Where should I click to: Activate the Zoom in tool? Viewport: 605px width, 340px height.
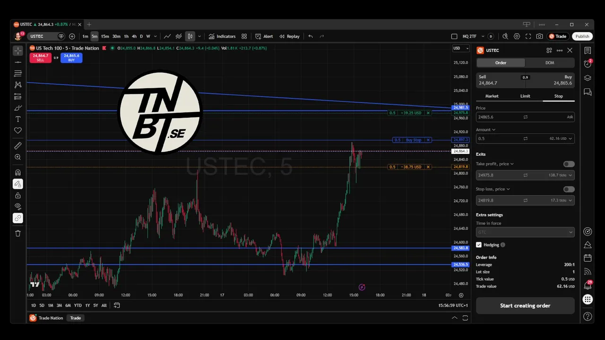[18, 157]
